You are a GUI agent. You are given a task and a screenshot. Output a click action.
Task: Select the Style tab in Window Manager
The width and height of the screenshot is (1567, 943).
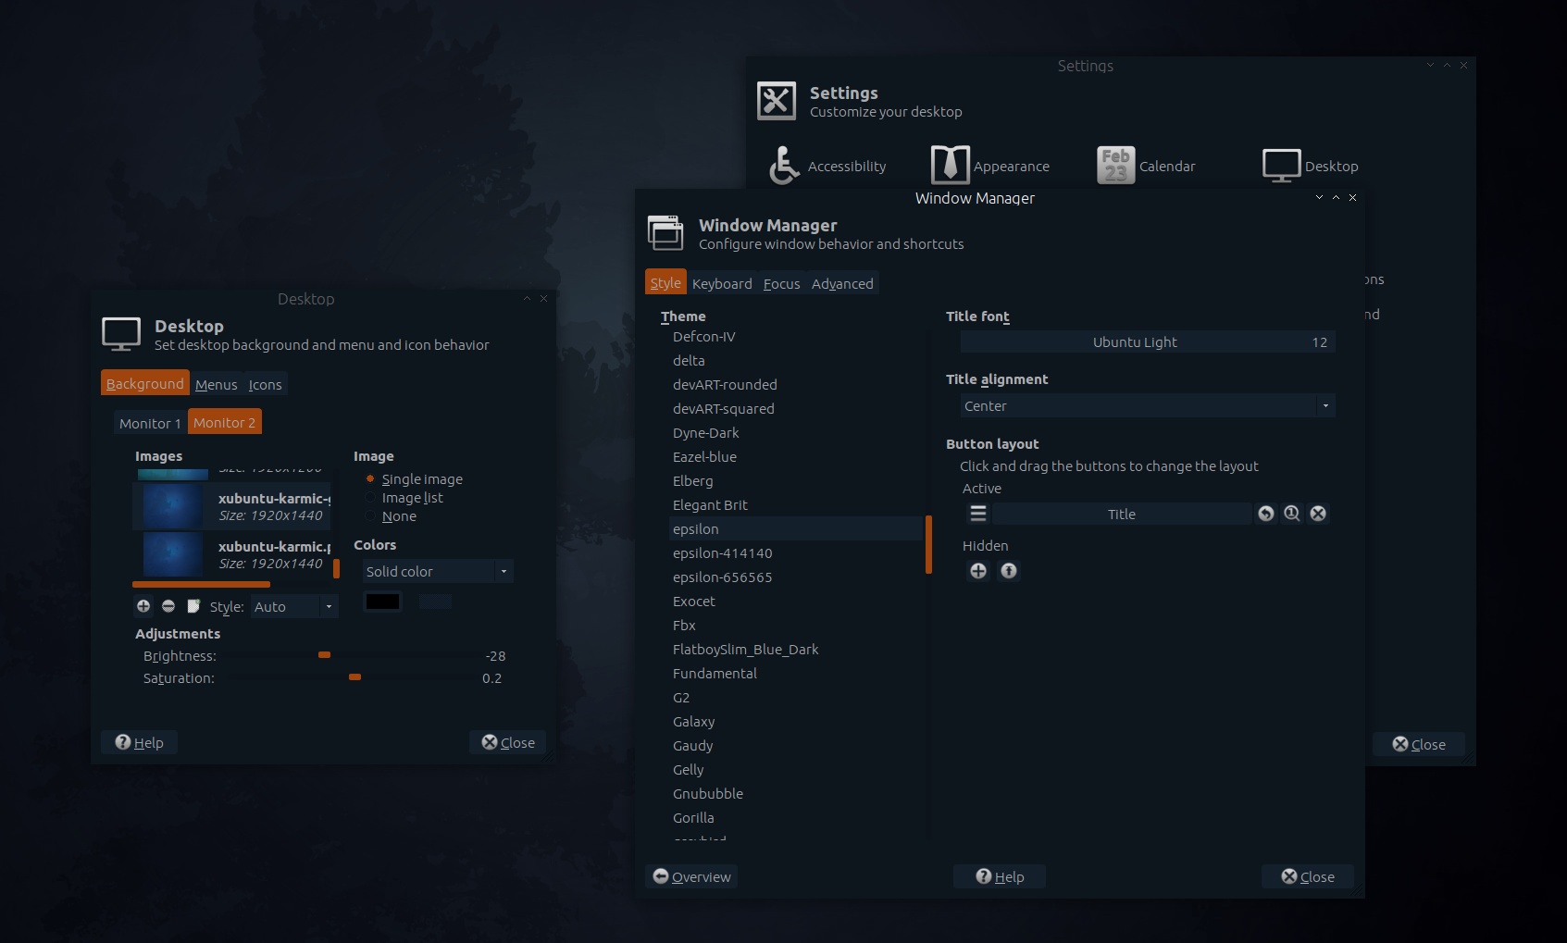[x=665, y=282]
